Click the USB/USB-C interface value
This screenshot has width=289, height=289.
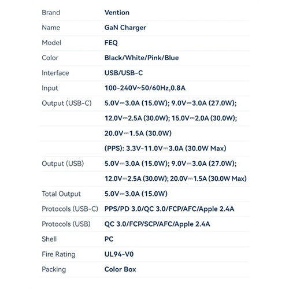coord(124,73)
